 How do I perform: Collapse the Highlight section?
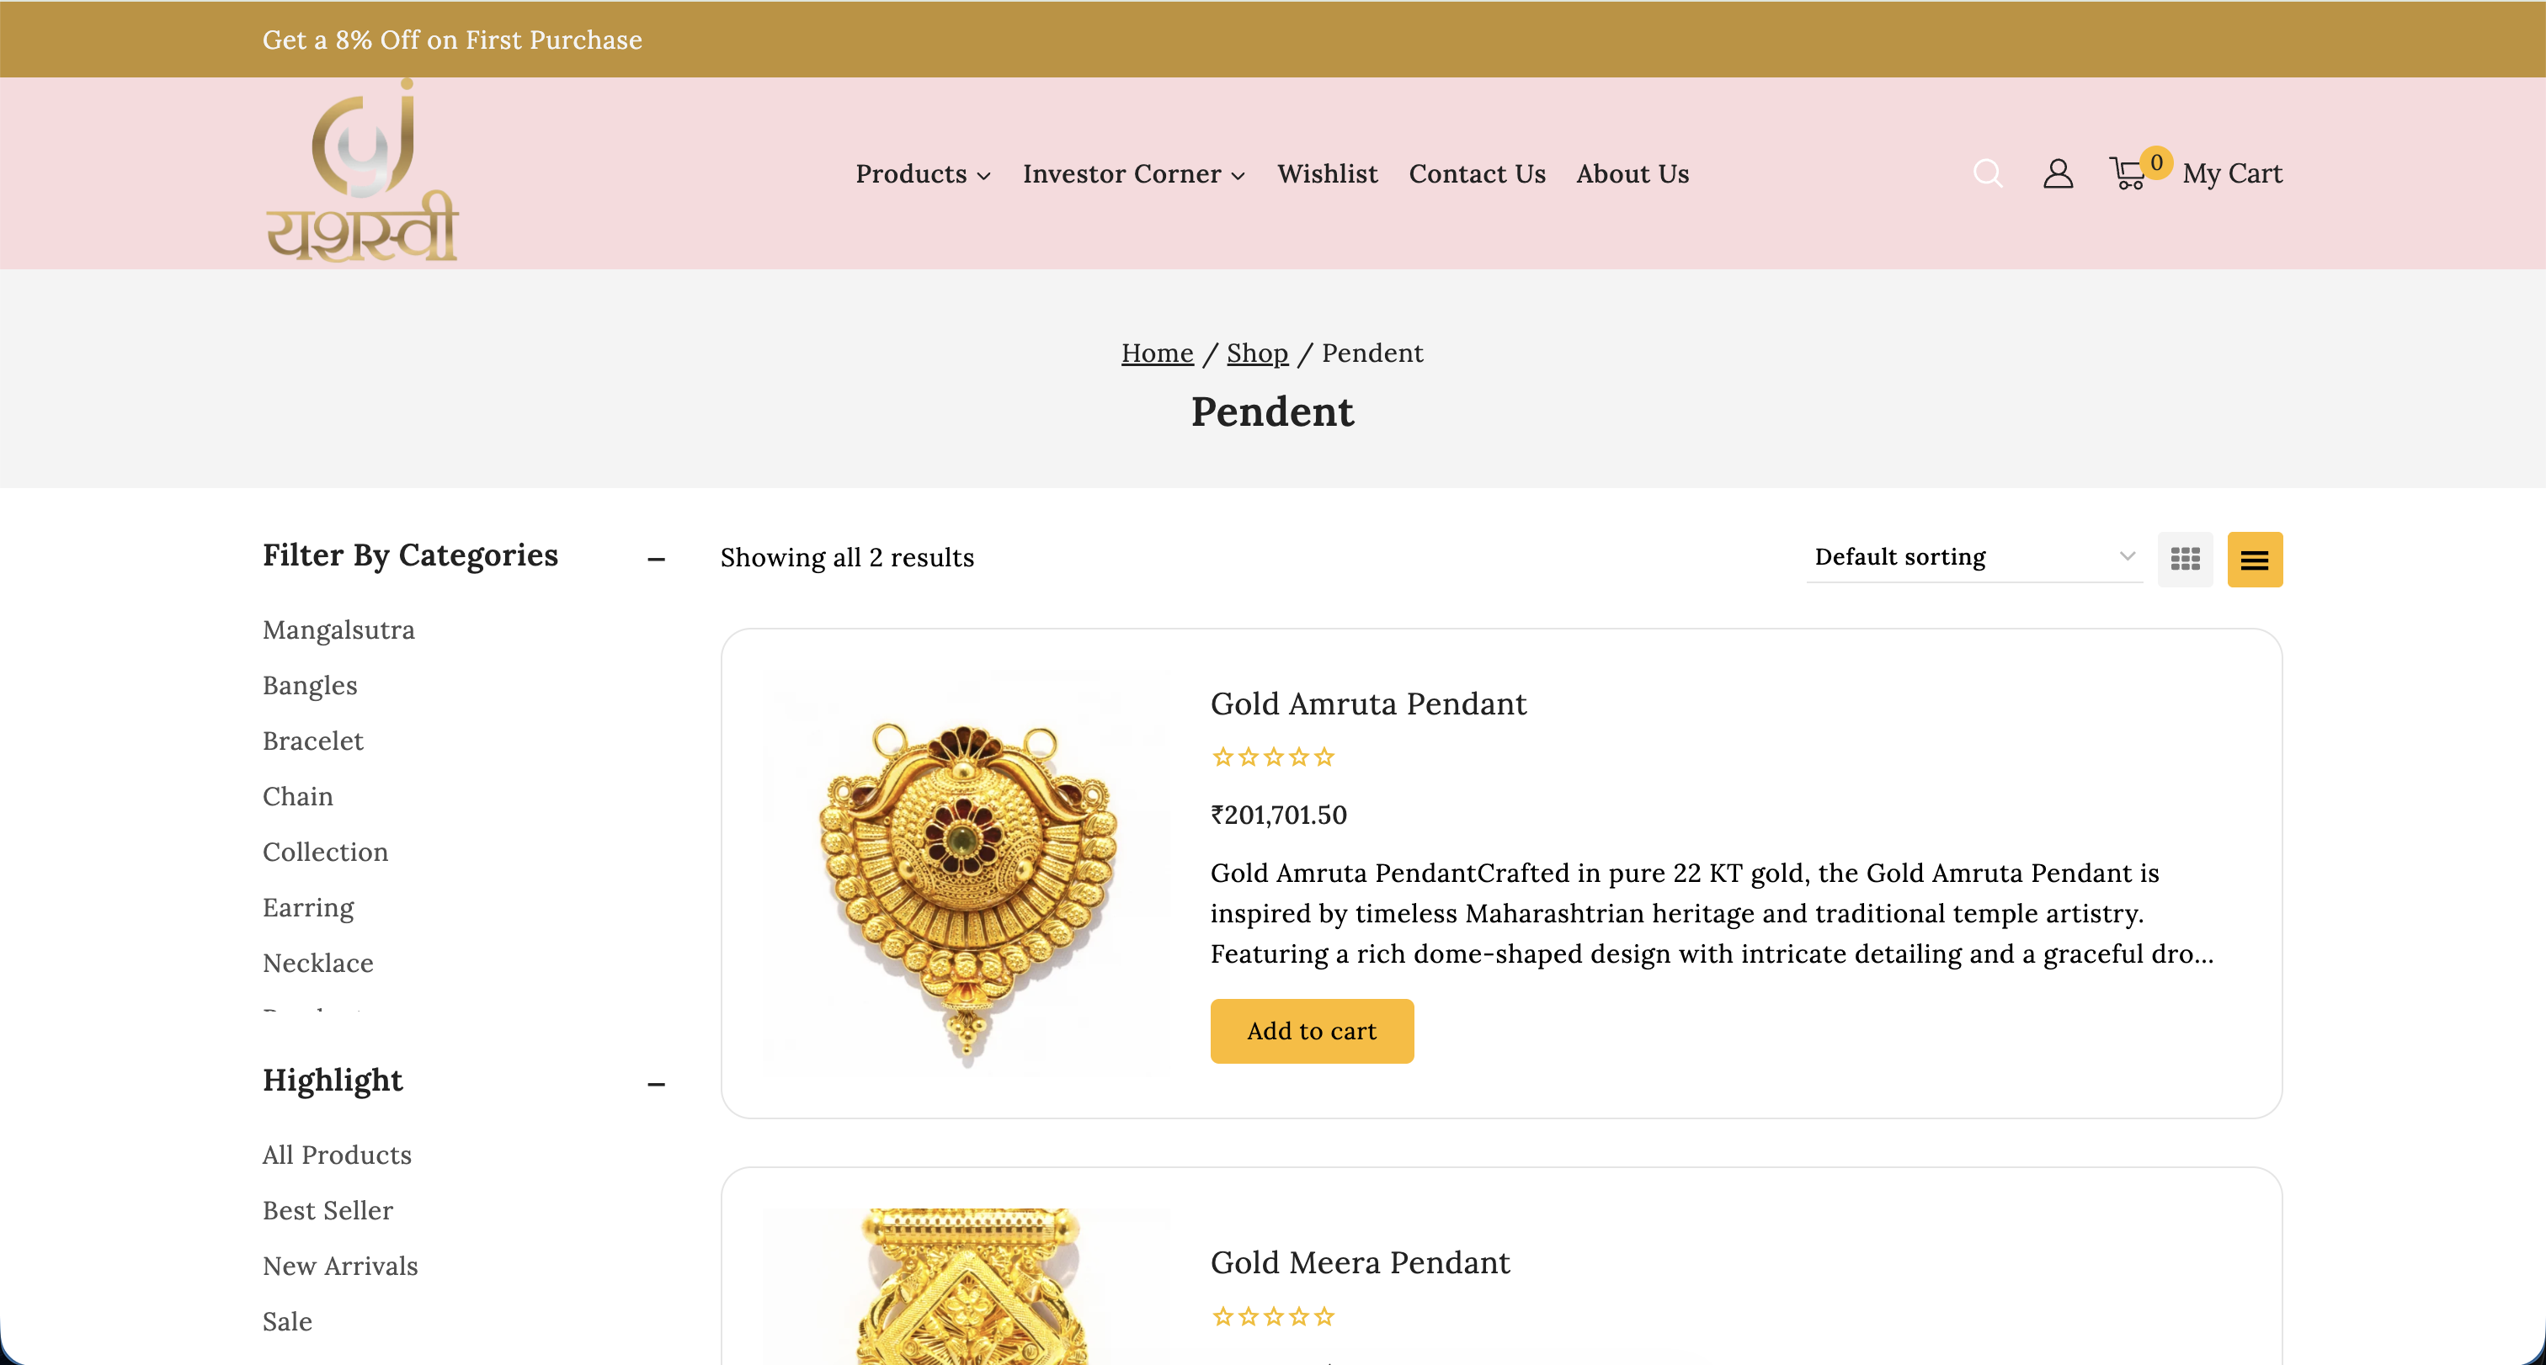pos(656,1084)
